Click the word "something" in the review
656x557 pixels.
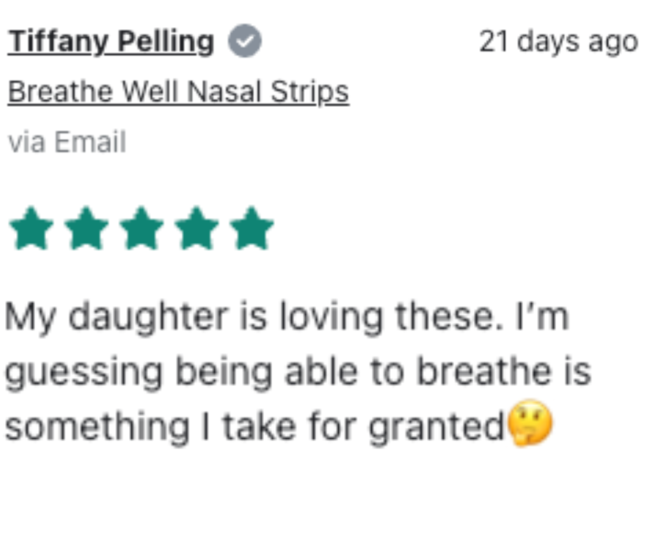click(97, 426)
